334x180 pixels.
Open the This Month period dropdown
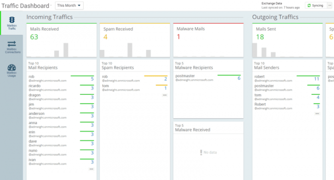(x=69, y=5)
